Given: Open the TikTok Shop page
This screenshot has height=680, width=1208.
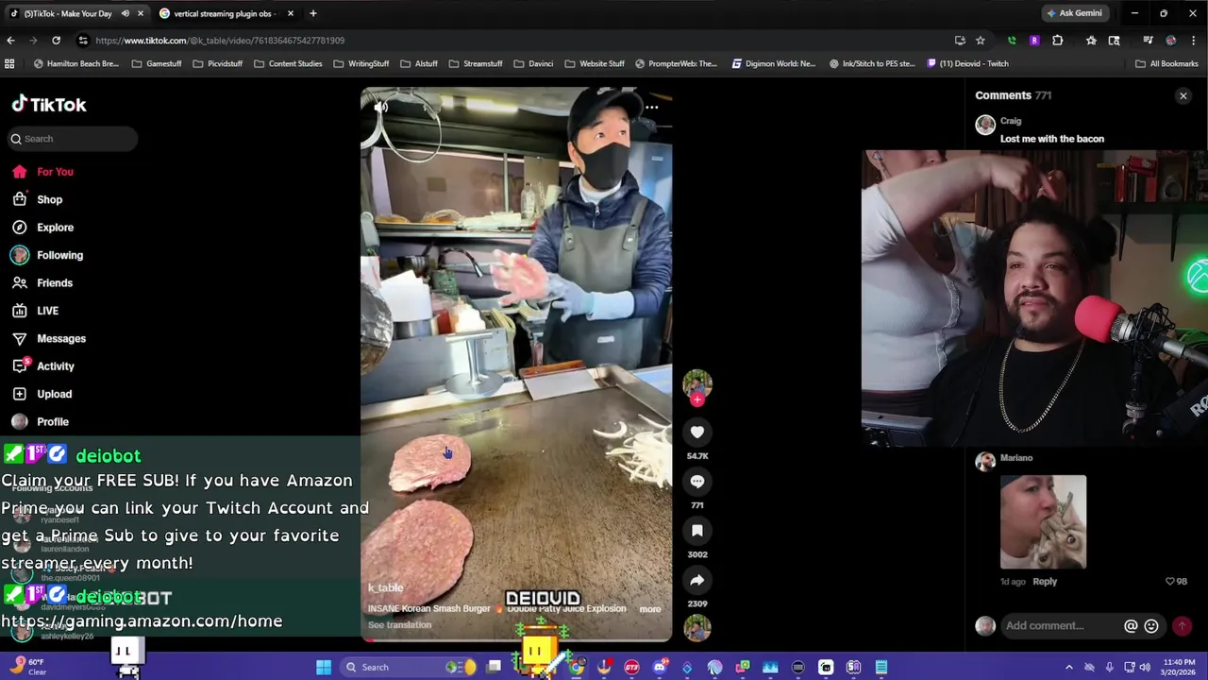Looking at the screenshot, I should [49, 199].
